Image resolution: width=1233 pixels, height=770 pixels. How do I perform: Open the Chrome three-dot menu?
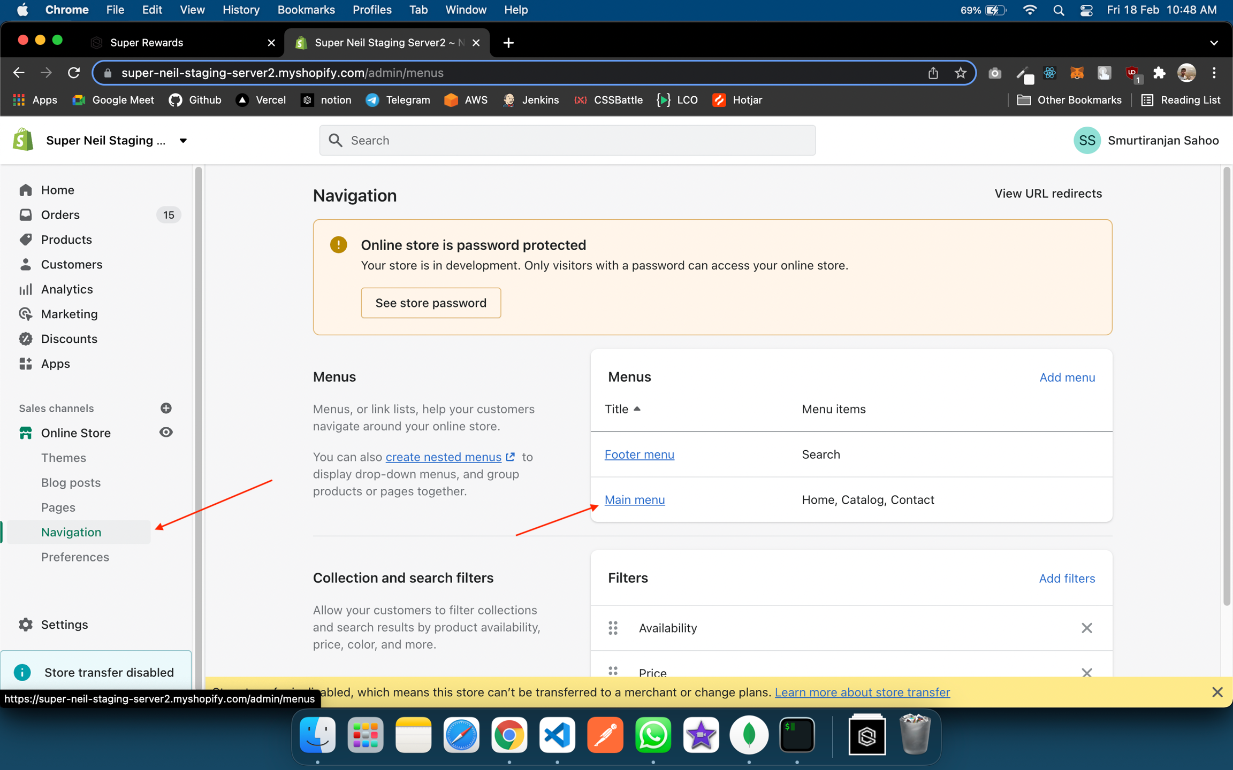pos(1214,73)
